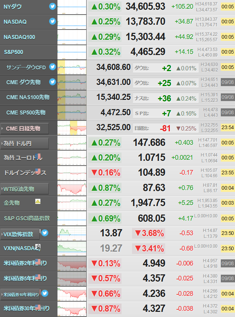The width and height of the screenshot is (235, 317).
Task: Expand the 為替 ドル円 button
Action: [x=25, y=143]
